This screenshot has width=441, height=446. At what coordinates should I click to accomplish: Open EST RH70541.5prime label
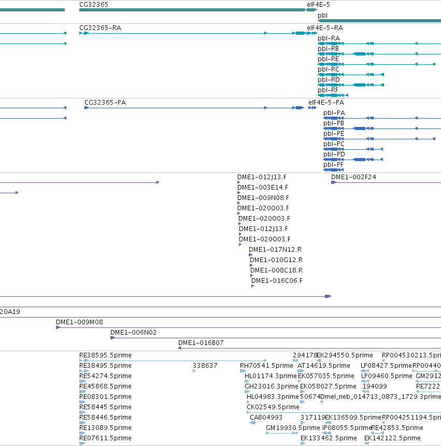pyautogui.click(x=266, y=366)
